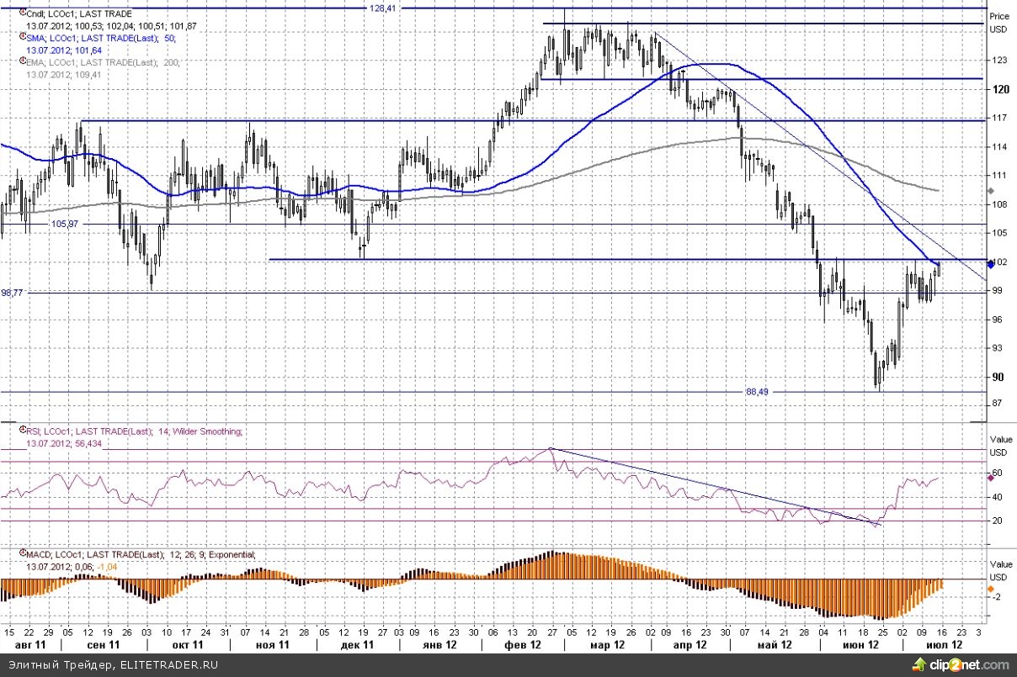Click the blue diamond marker on price axis

pos(991,264)
